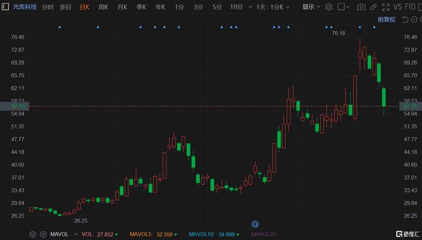Click right axis label 51.35
The image size is (422, 240).
click(411, 127)
